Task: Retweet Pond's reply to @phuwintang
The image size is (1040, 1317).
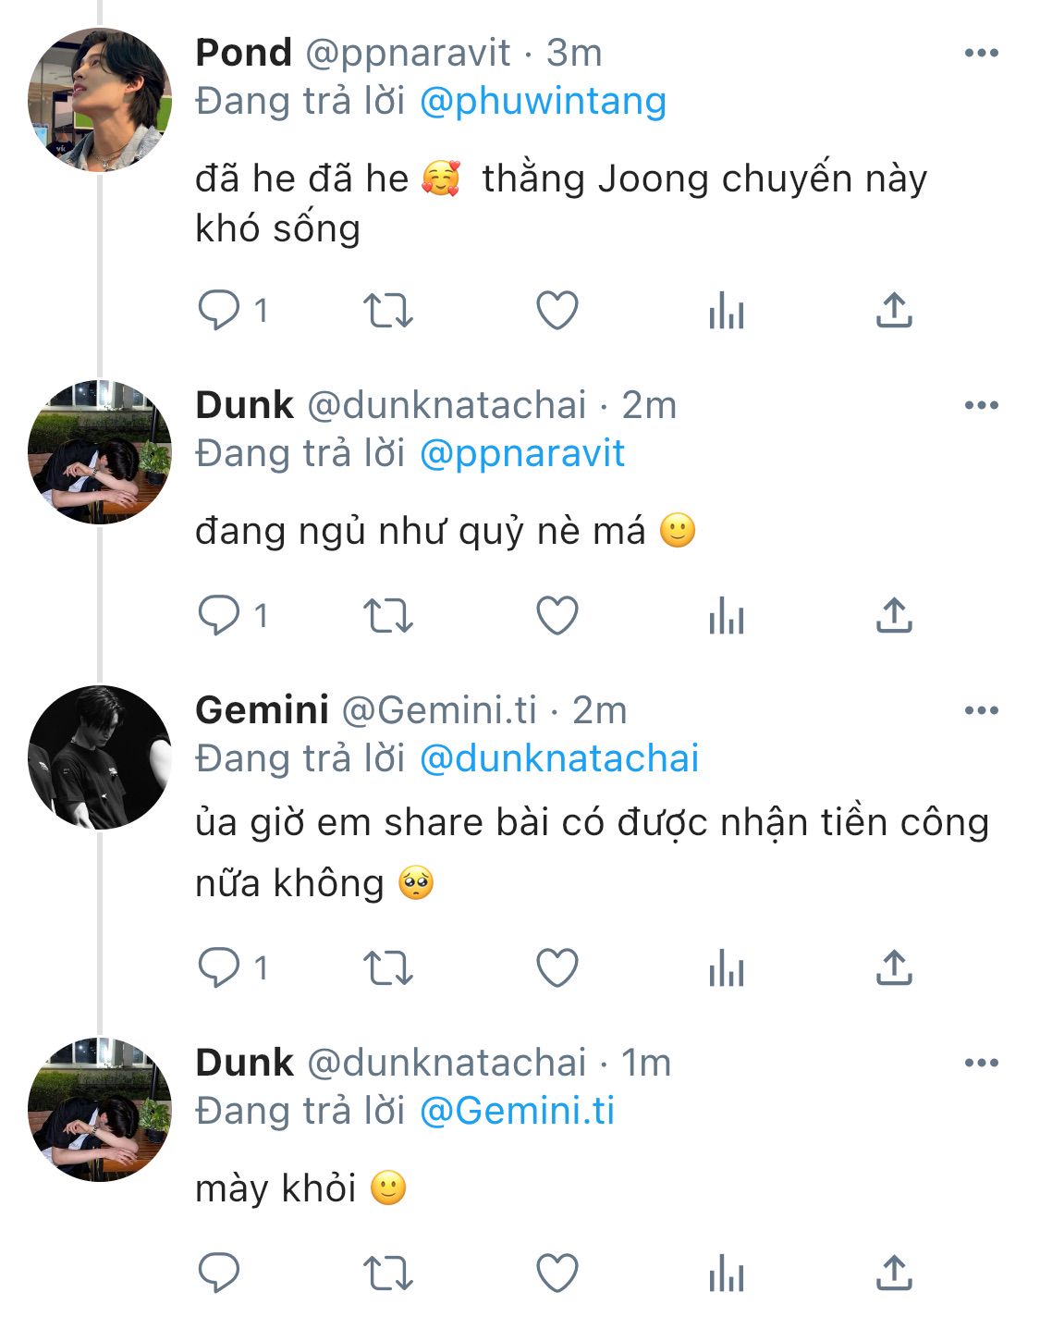Action: pyautogui.click(x=387, y=311)
